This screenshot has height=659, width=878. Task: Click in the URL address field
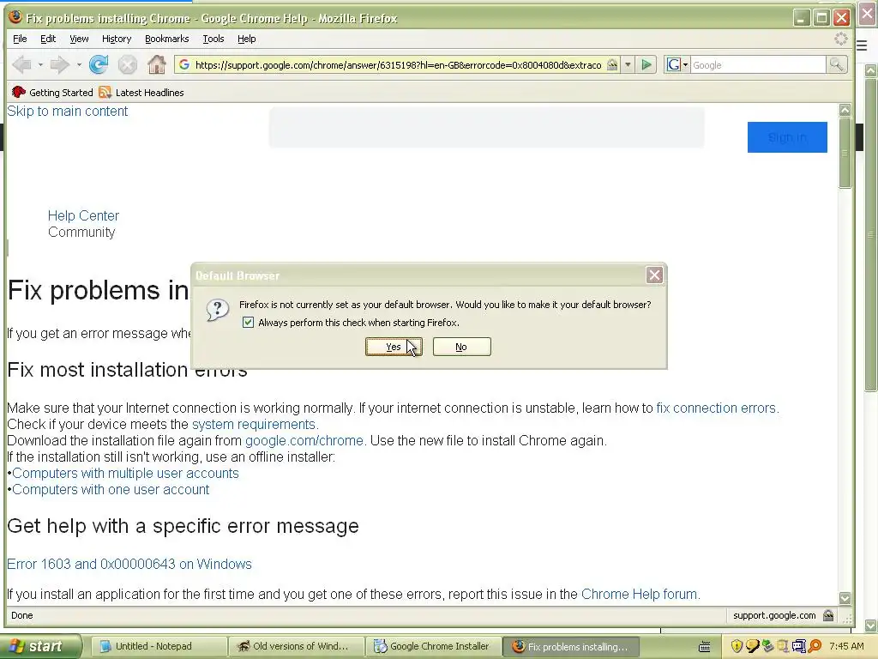[x=398, y=65]
